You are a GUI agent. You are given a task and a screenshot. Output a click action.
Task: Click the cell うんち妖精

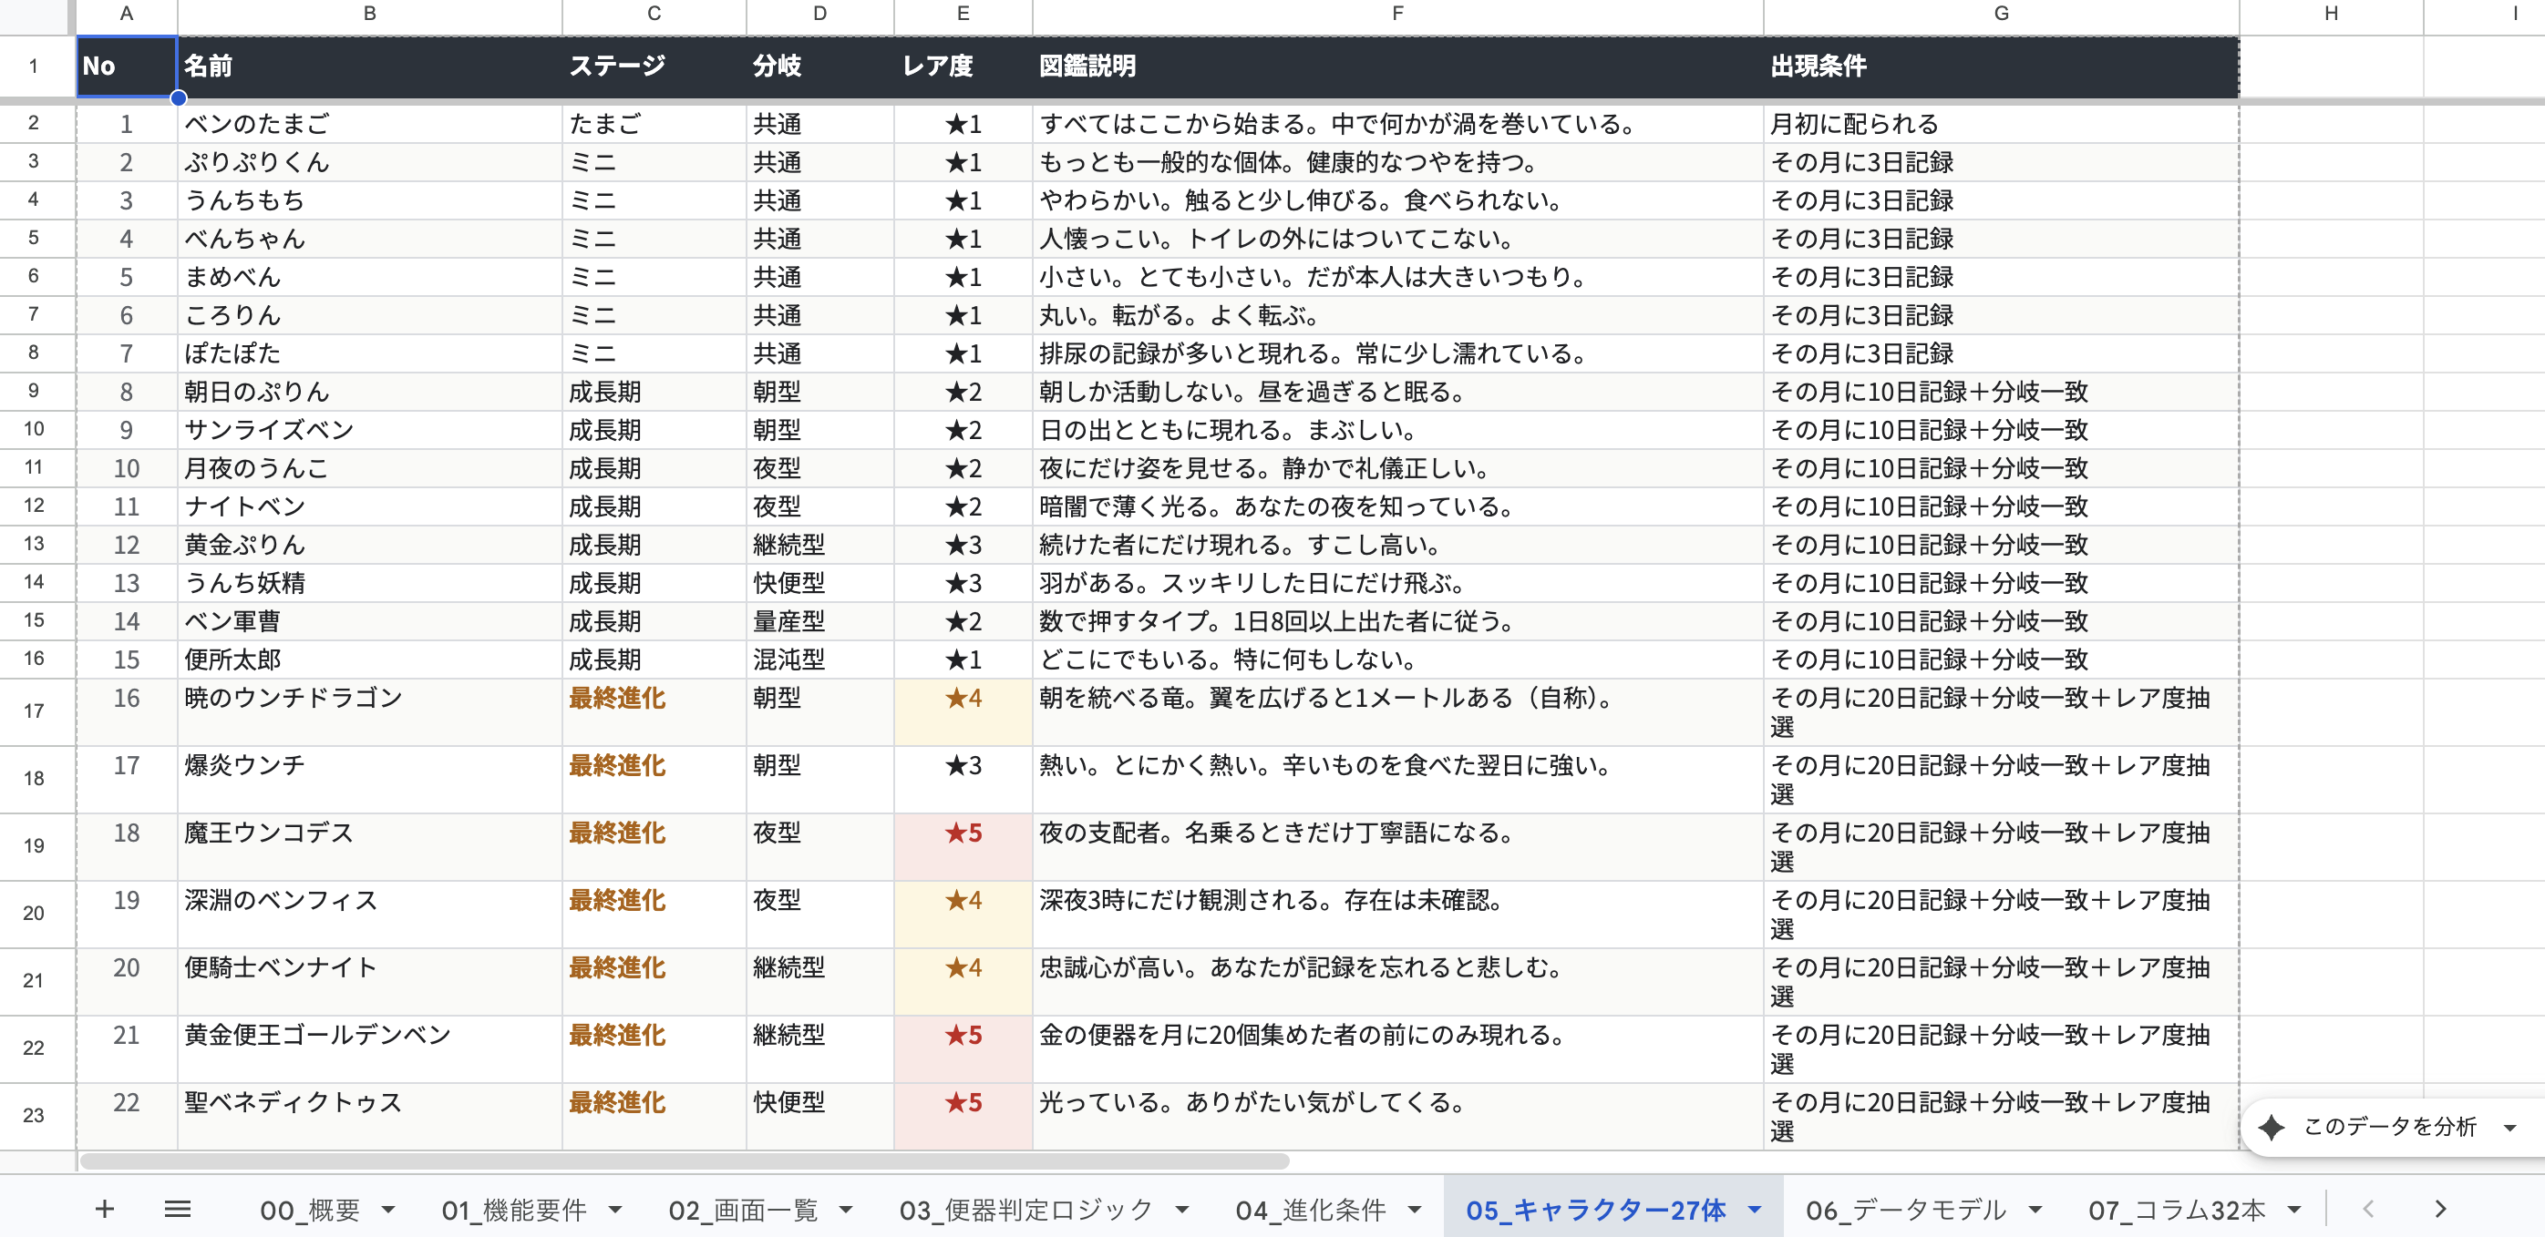369,584
